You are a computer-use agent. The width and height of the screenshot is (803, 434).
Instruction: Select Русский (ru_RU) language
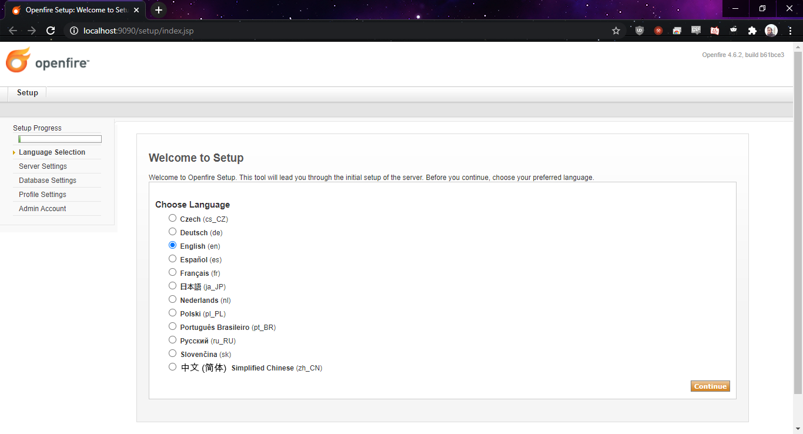[172, 340]
